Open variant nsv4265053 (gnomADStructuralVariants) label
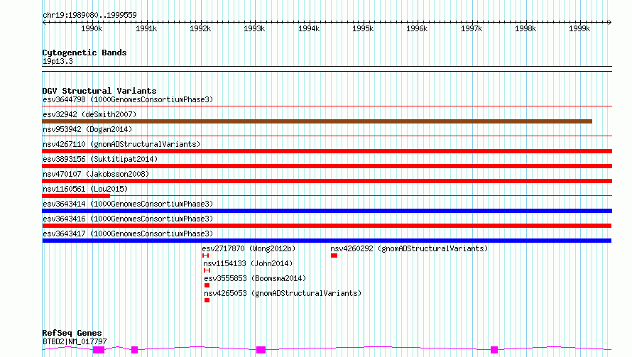 pos(283,293)
